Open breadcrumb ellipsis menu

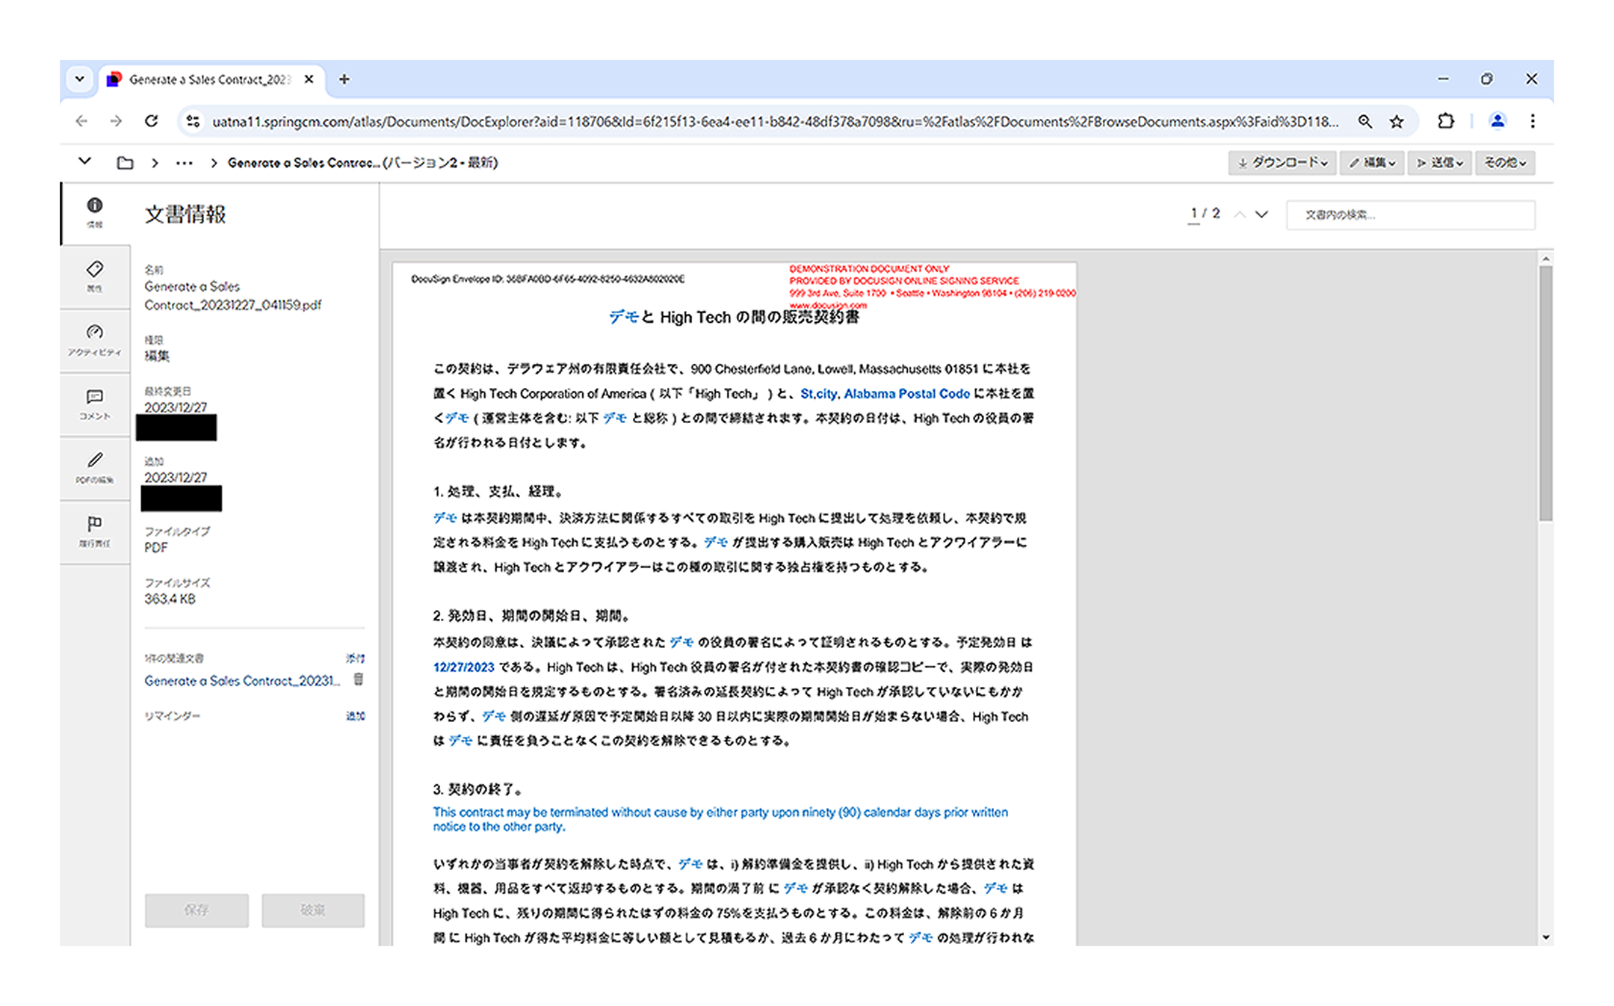[184, 163]
